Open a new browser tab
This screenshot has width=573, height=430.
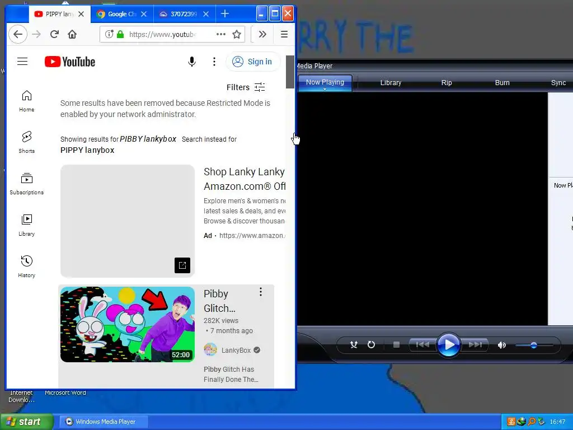tap(225, 14)
